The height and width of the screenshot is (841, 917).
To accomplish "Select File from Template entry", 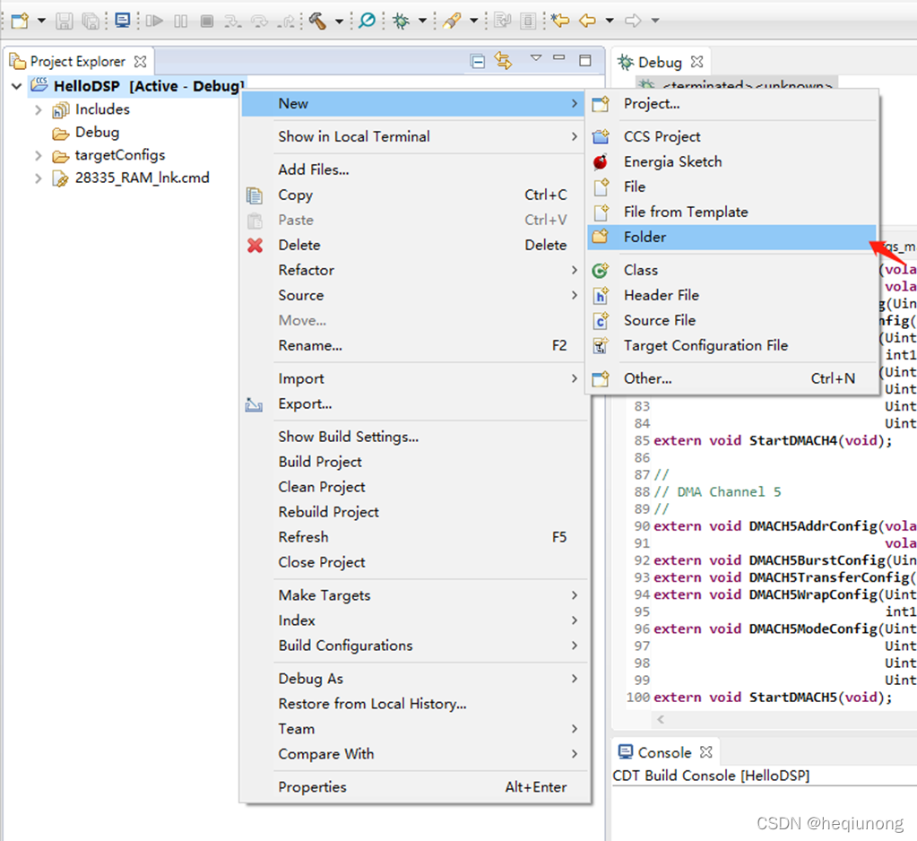I will tap(731, 212).
